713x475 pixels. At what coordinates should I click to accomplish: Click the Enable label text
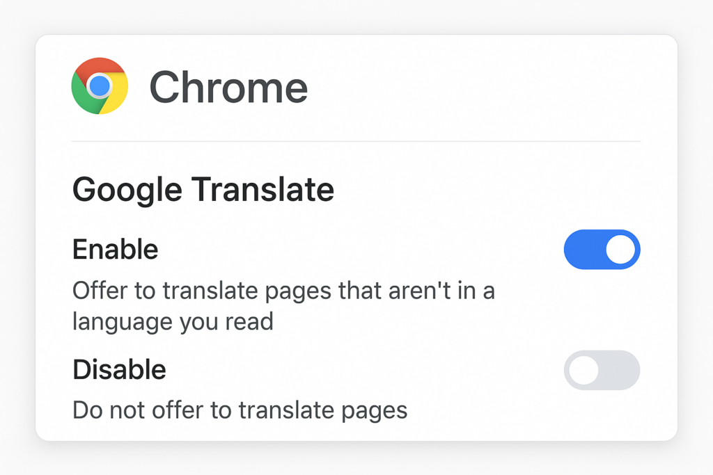tap(114, 249)
